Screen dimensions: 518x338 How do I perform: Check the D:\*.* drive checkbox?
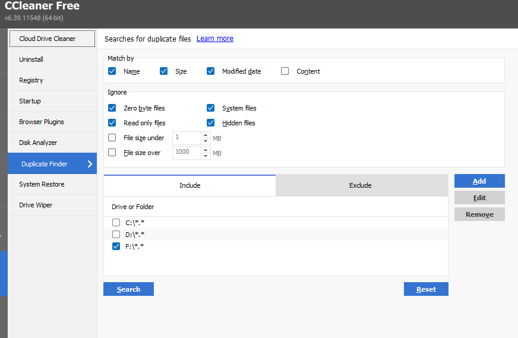116,234
